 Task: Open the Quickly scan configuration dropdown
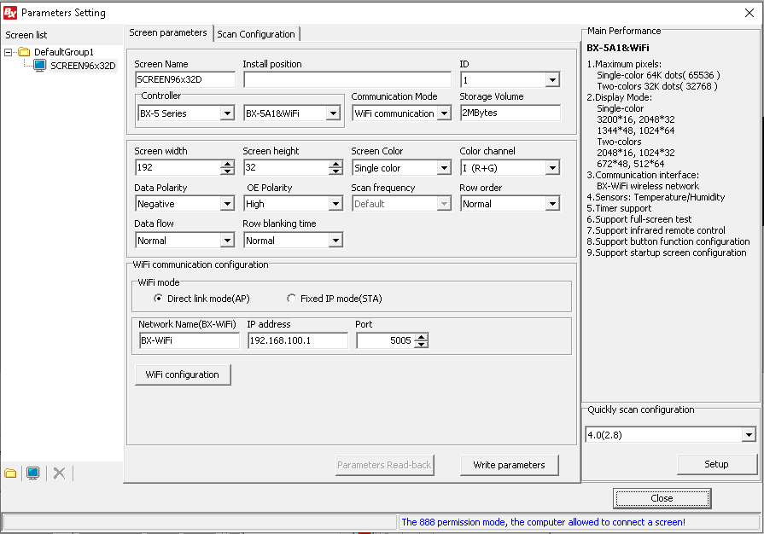(749, 435)
